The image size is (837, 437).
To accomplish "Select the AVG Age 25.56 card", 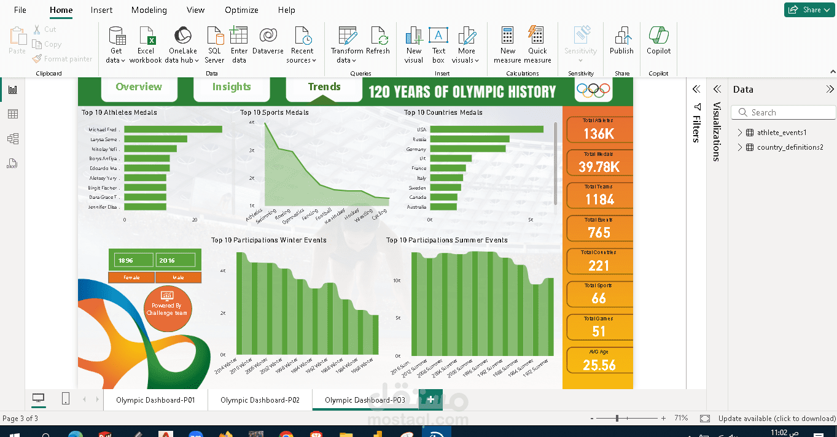I will [598, 361].
